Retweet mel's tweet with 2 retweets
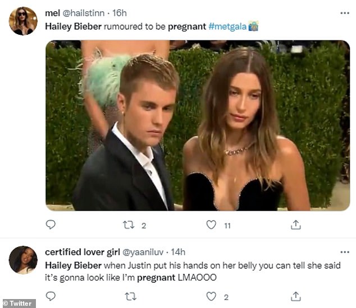The height and width of the screenshot is (308, 356). tap(129, 225)
